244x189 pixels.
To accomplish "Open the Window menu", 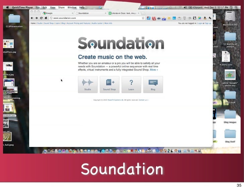I will (72, 7).
